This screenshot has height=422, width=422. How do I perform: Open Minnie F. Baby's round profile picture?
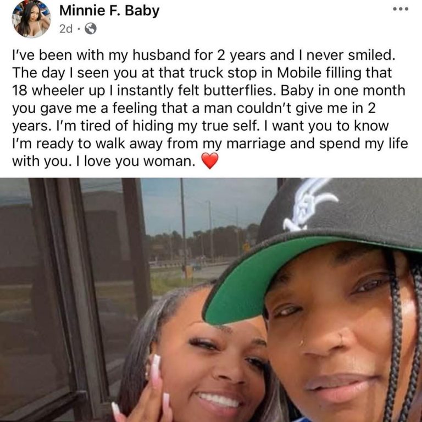pyautogui.click(x=31, y=19)
